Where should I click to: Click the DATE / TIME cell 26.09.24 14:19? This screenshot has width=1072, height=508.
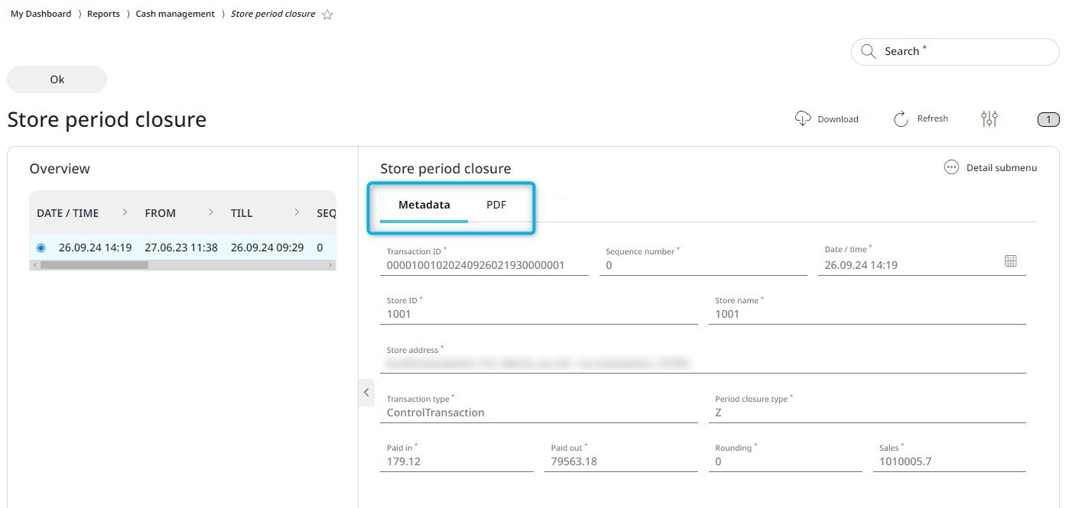click(96, 248)
